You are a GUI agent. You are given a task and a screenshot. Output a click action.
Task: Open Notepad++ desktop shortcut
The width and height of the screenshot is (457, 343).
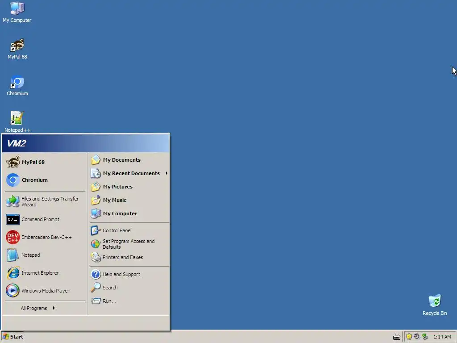(17, 122)
